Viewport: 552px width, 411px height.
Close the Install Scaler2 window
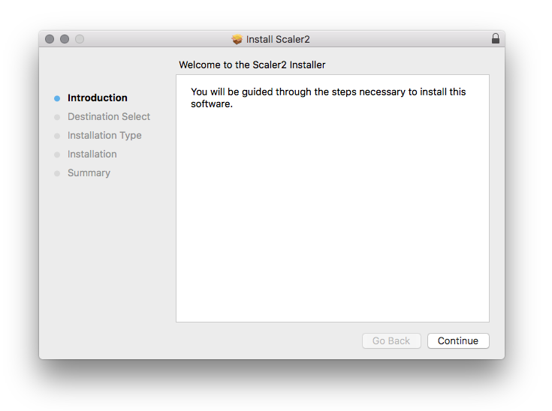click(x=50, y=39)
